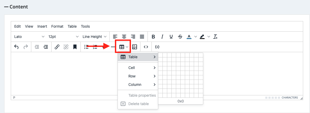Toggle bold formatting

pos(154,37)
